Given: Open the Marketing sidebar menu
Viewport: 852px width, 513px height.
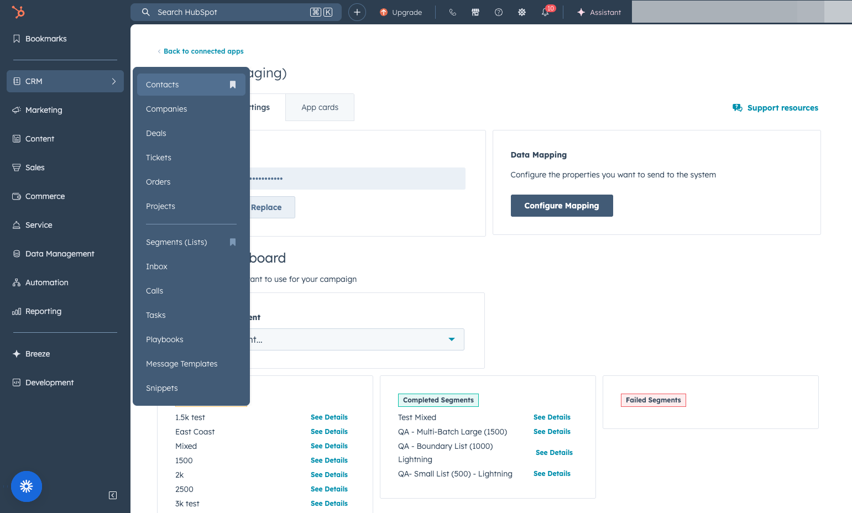Looking at the screenshot, I should pos(65,110).
